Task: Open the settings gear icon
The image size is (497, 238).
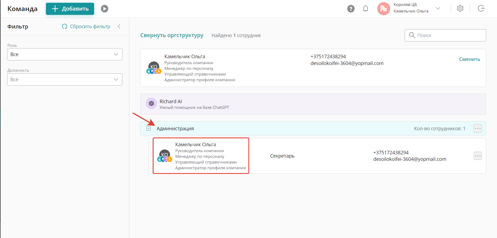Action: [x=460, y=8]
